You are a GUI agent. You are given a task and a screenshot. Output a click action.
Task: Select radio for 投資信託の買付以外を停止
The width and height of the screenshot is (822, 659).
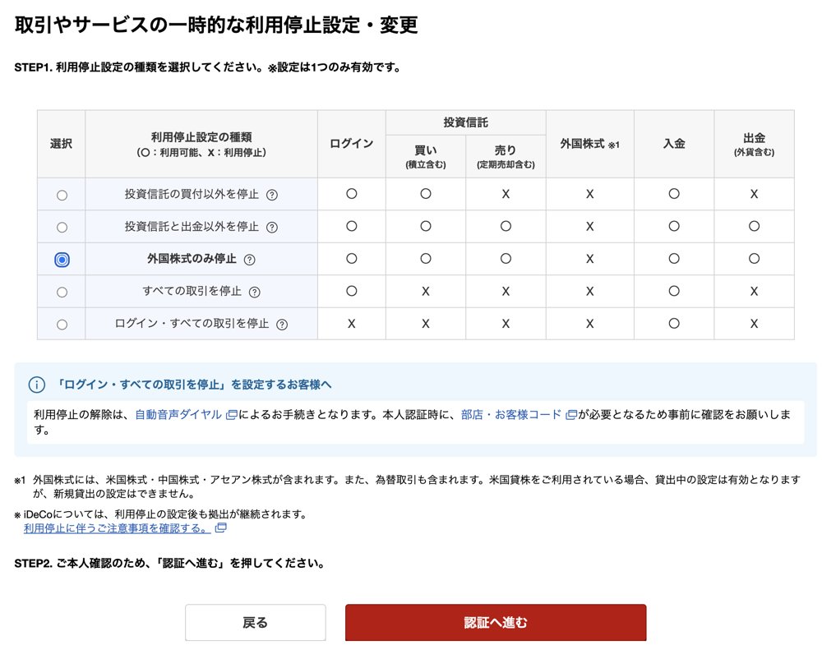click(x=62, y=195)
